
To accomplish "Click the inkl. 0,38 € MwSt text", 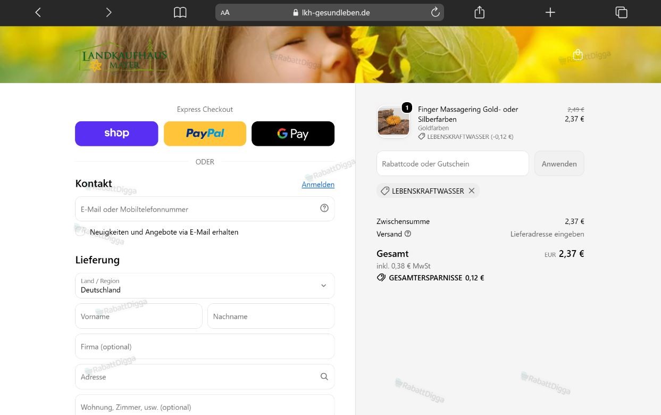I will tap(404, 266).
